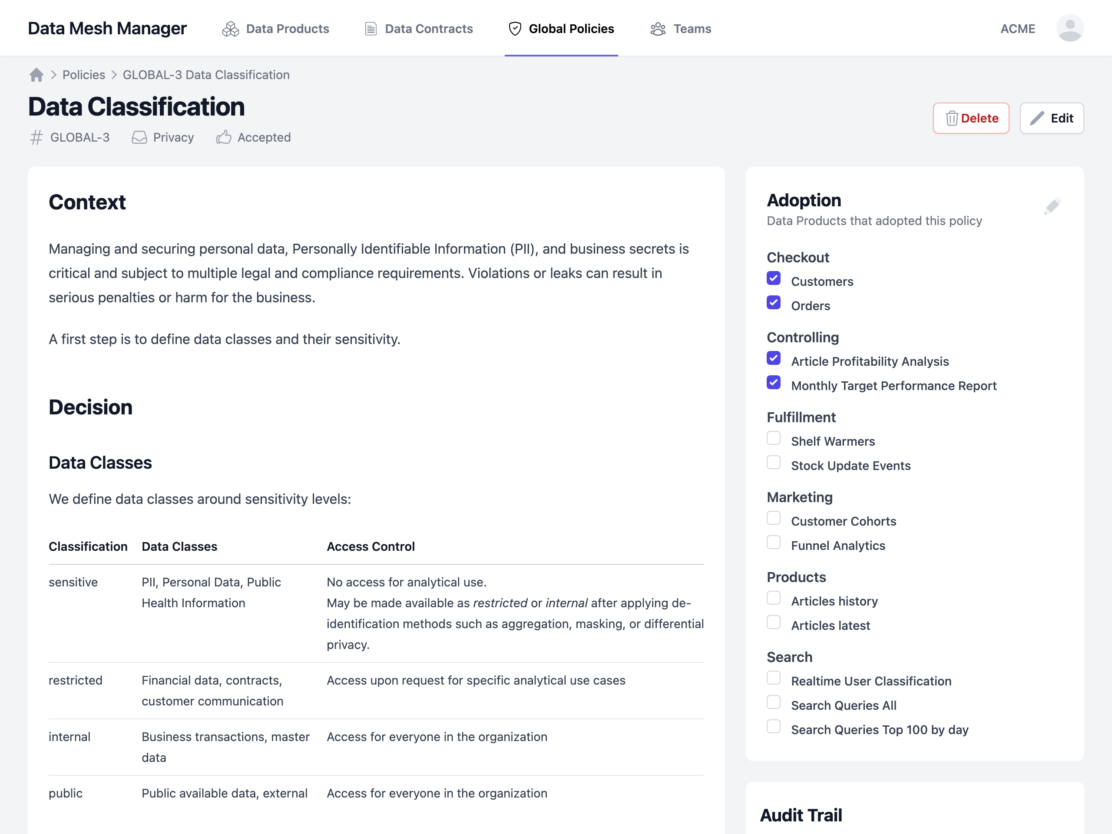This screenshot has height=834, width=1112.
Task: Click the trash icon inside the Delete button
Action: pyautogui.click(x=952, y=118)
